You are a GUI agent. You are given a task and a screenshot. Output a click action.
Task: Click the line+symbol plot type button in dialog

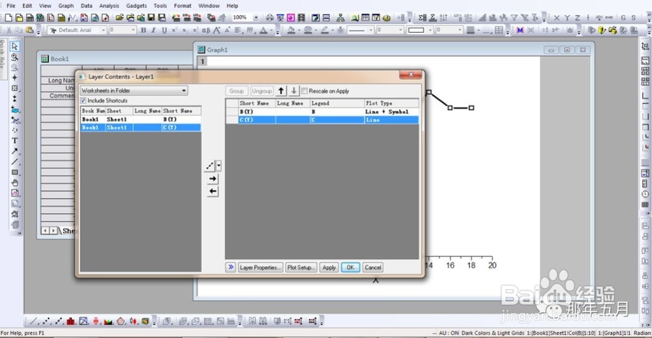click(x=209, y=166)
